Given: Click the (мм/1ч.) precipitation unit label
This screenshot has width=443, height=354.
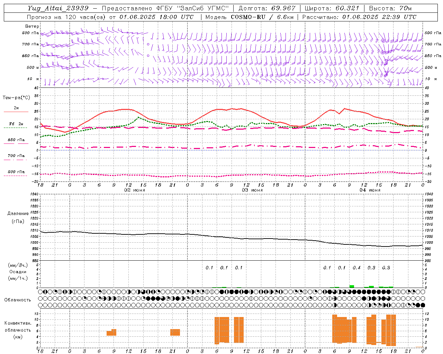Looking at the screenshot, I should pos(18,278).
